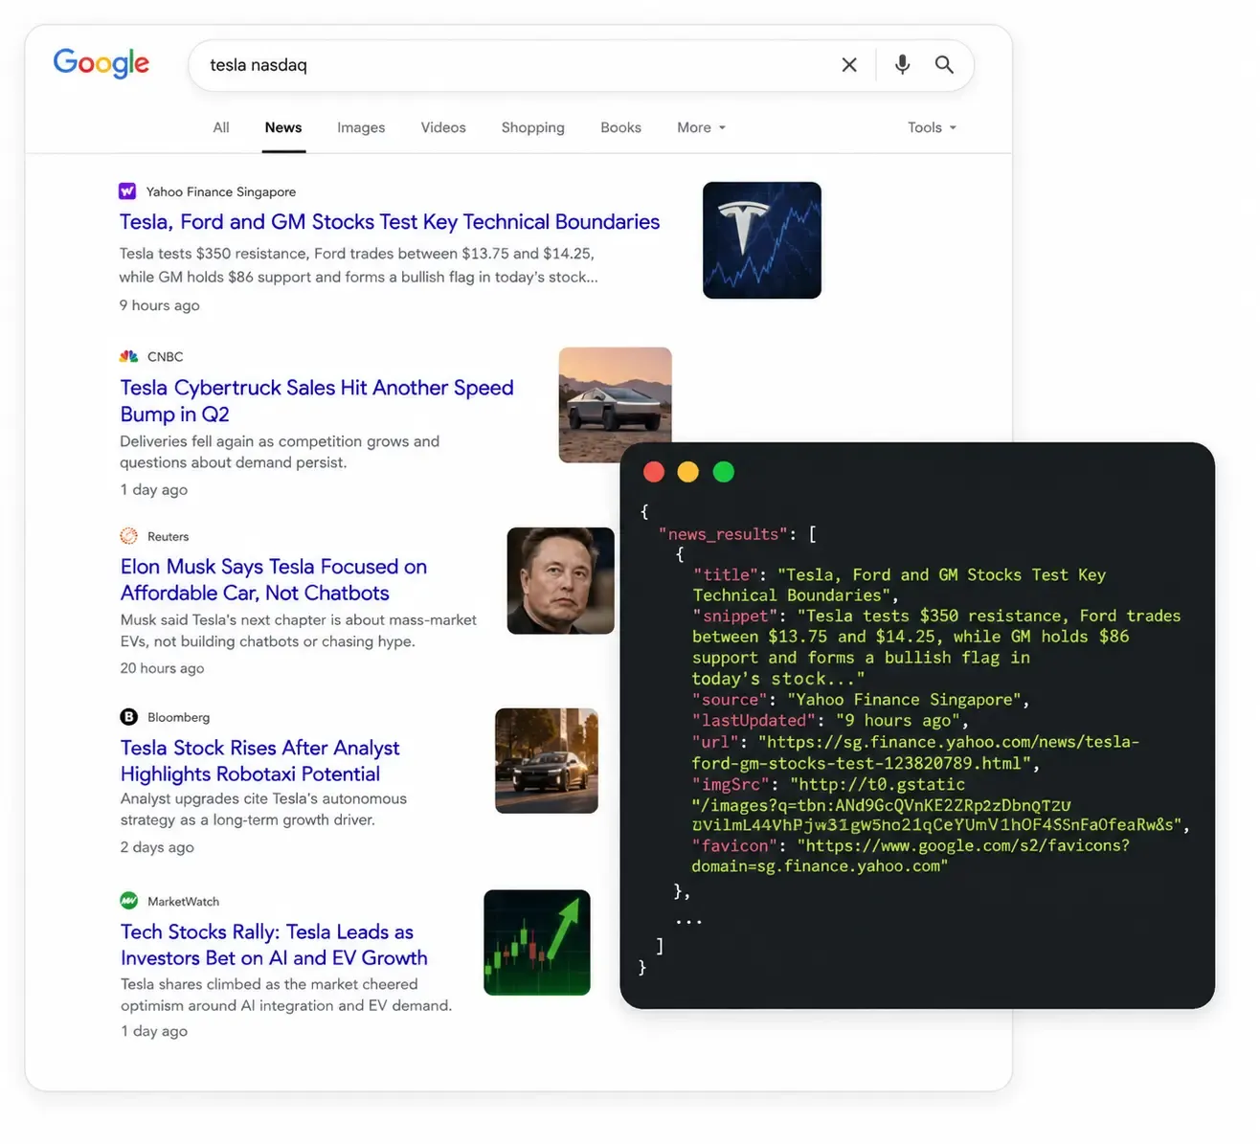Click the Deliveries fell again snippet text
1260x1144 pixels.
pyautogui.click(x=280, y=452)
